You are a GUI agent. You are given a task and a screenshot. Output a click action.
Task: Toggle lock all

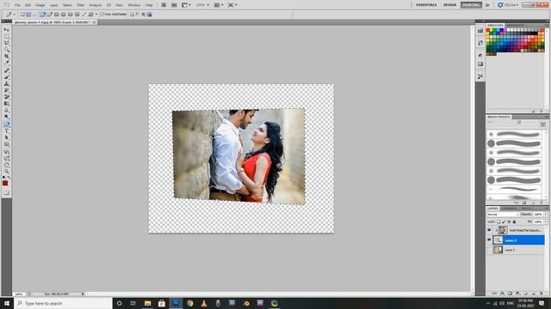[x=514, y=221]
